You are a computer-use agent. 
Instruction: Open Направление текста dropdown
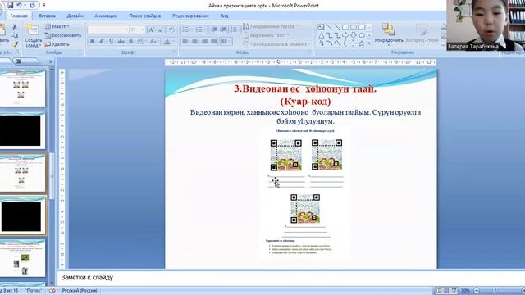[x=270, y=26]
